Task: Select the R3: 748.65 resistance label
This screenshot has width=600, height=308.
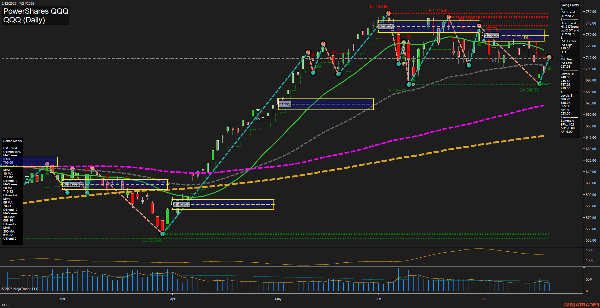Action: (378, 7)
